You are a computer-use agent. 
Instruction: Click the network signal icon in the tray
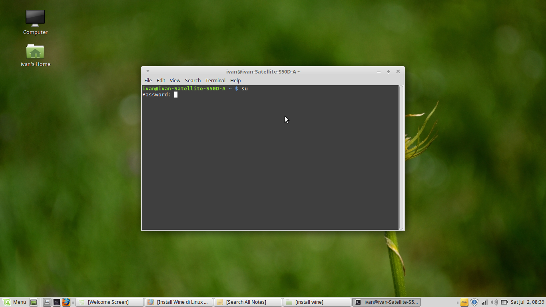(x=484, y=302)
